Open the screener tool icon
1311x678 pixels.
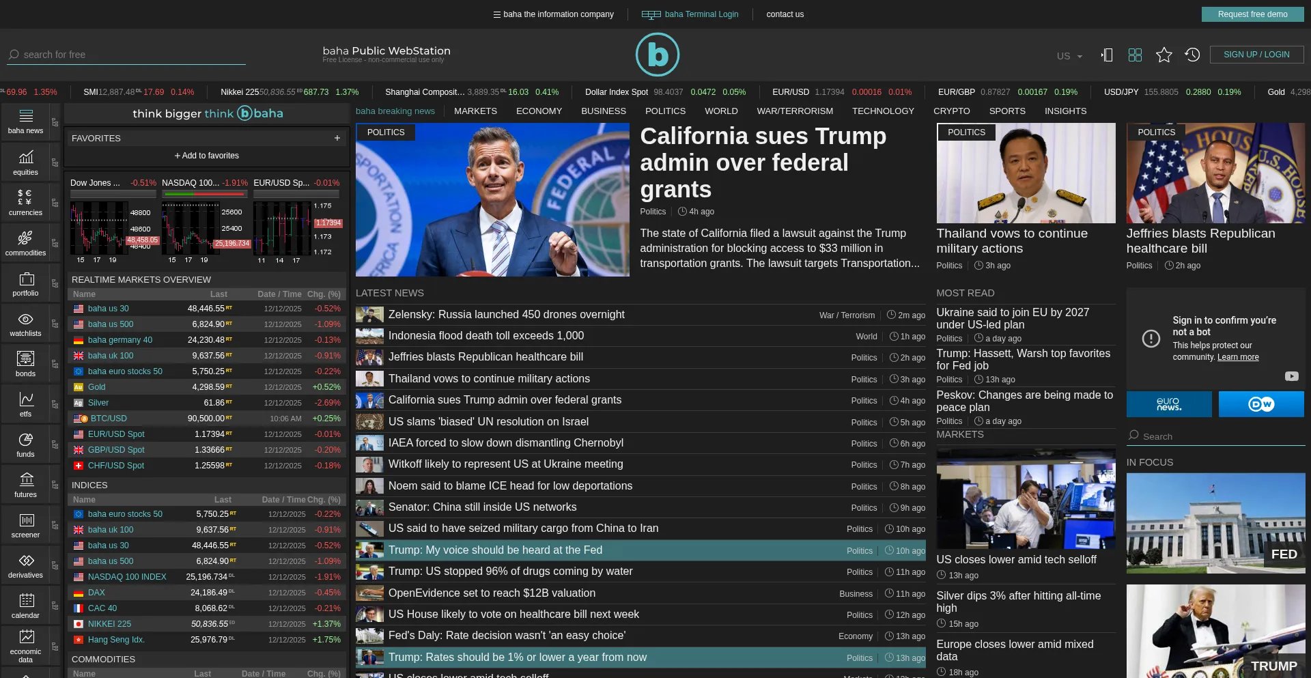pyautogui.click(x=25, y=525)
